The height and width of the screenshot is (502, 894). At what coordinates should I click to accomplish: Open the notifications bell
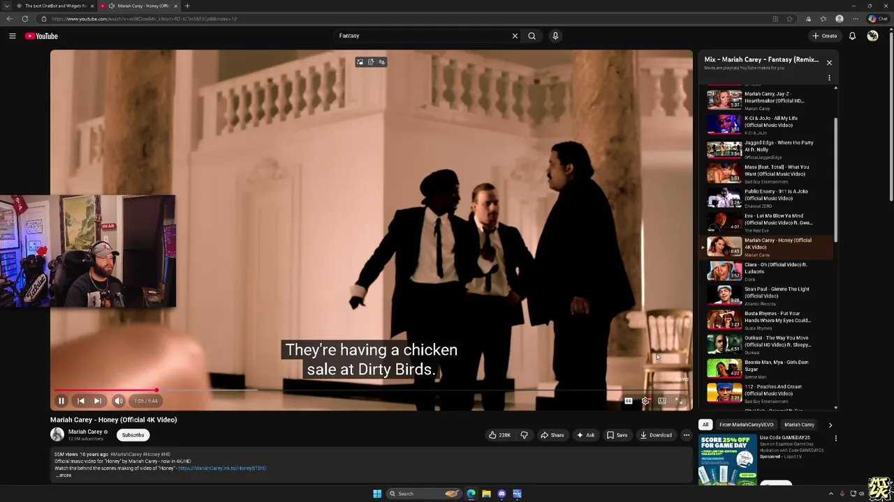click(x=852, y=36)
